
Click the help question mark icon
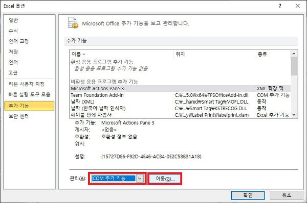click(x=280, y=6)
